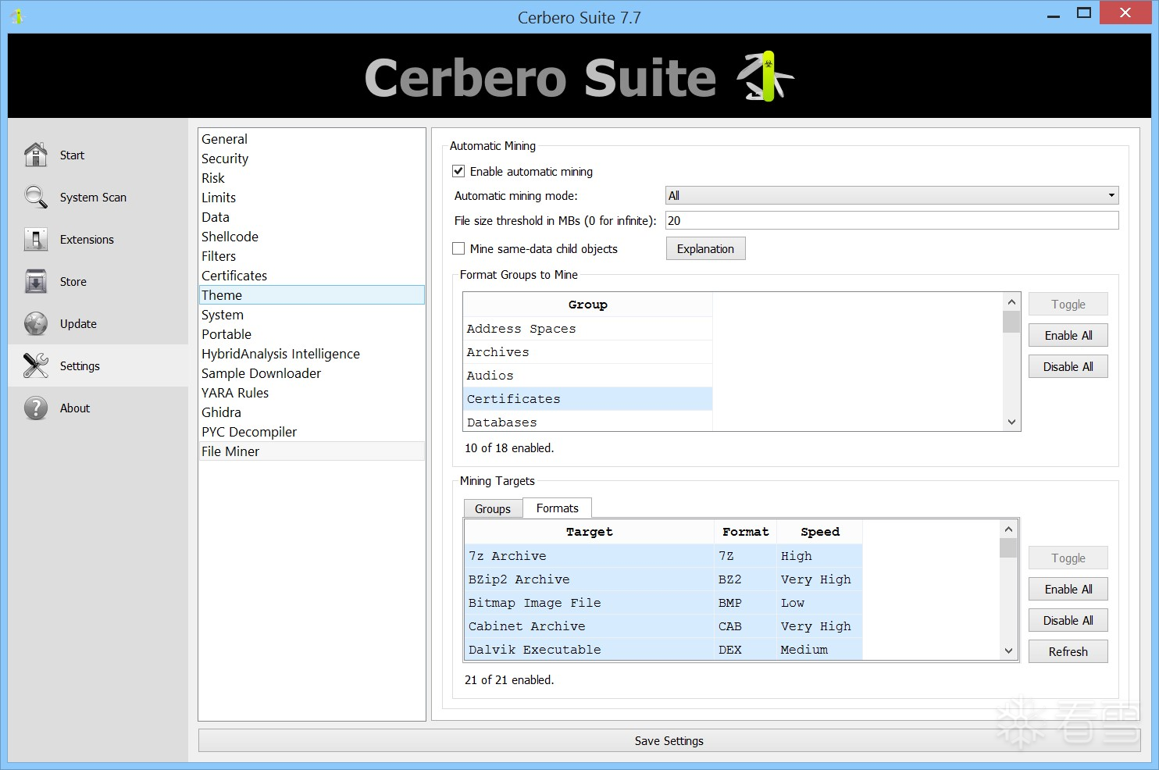Image resolution: width=1159 pixels, height=770 pixels.
Task: Click the Group column header
Action: click(x=588, y=305)
